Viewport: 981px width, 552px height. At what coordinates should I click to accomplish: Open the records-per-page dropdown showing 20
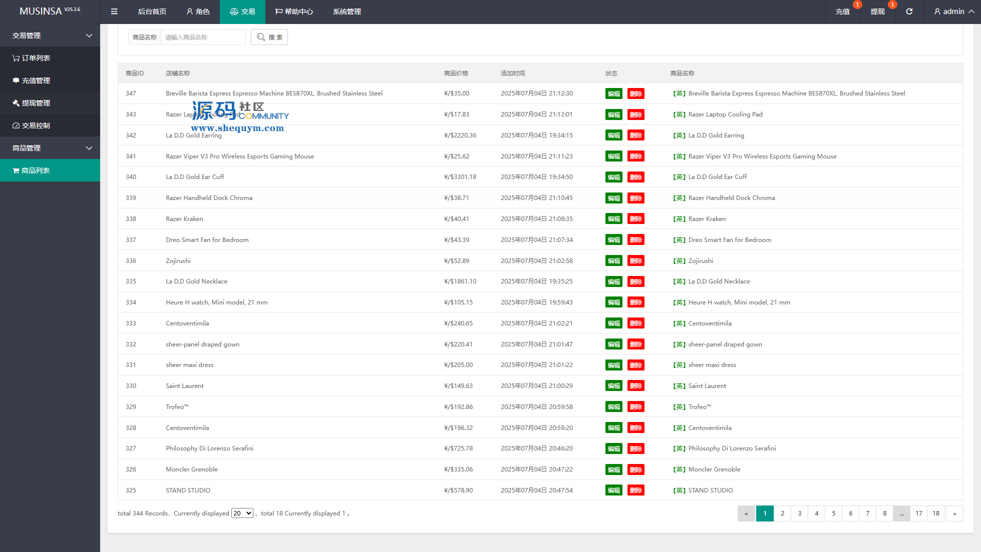(x=242, y=513)
